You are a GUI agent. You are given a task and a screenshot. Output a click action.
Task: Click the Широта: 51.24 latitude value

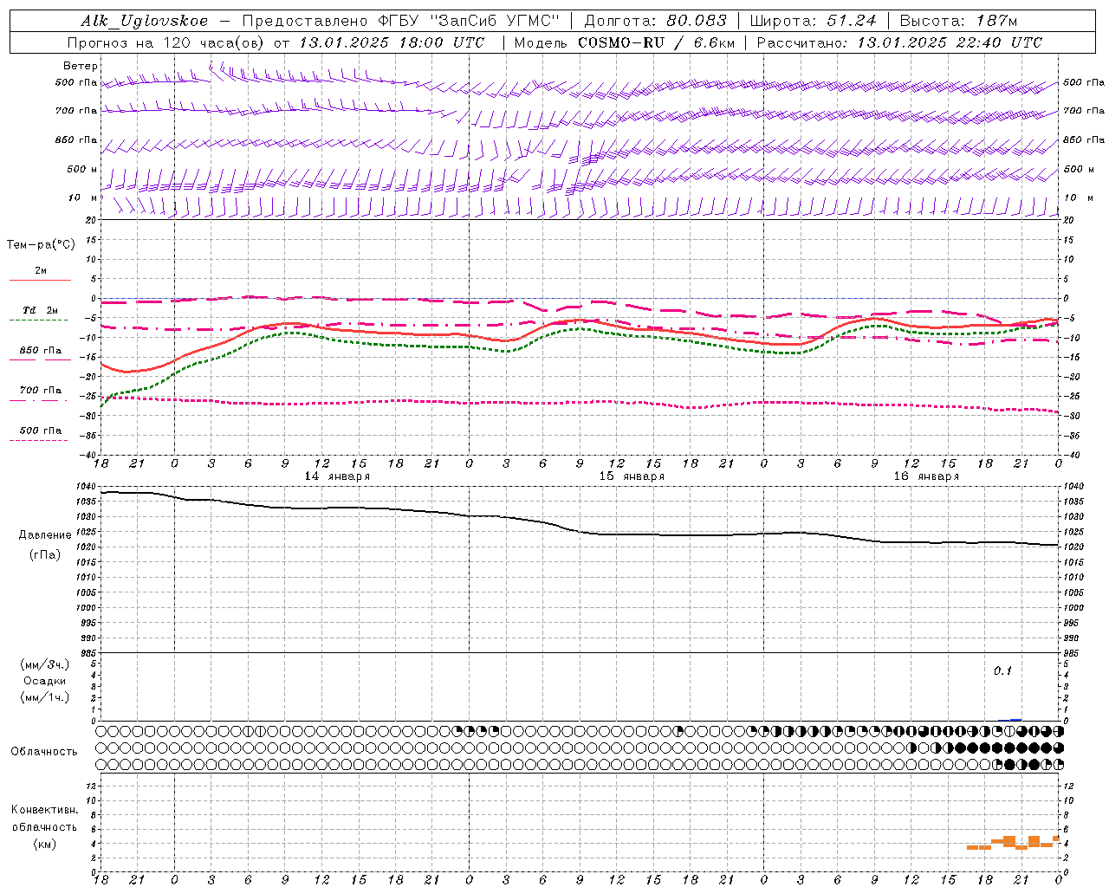[x=813, y=21]
